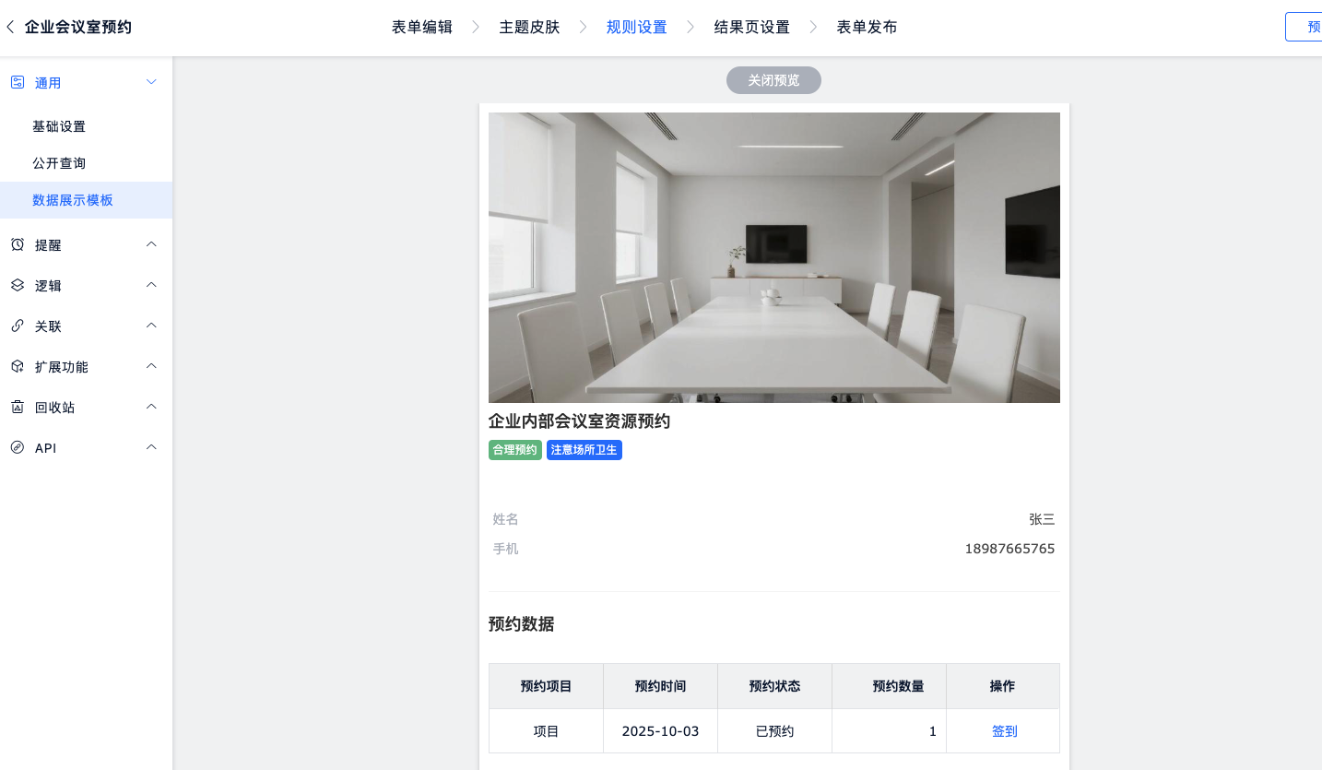
Task: Click the 关联 link icon
Action: (x=18, y=326)
